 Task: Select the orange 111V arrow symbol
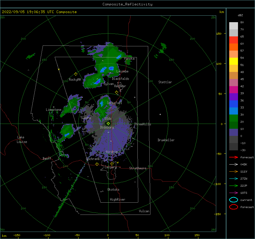[233, 171]
